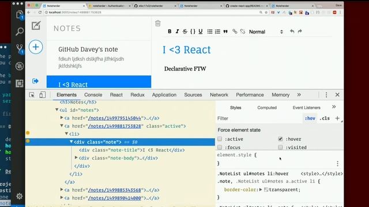Toggle strikethrough formatting

[185, 32]
